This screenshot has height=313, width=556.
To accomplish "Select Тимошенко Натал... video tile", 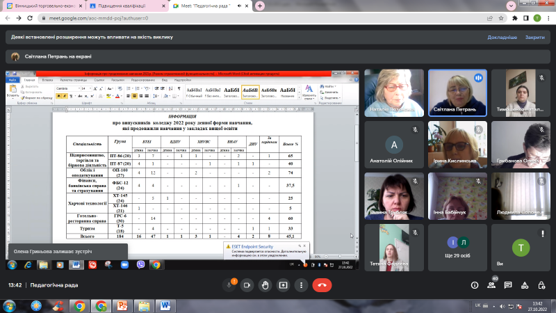I will tap(521, 93).
